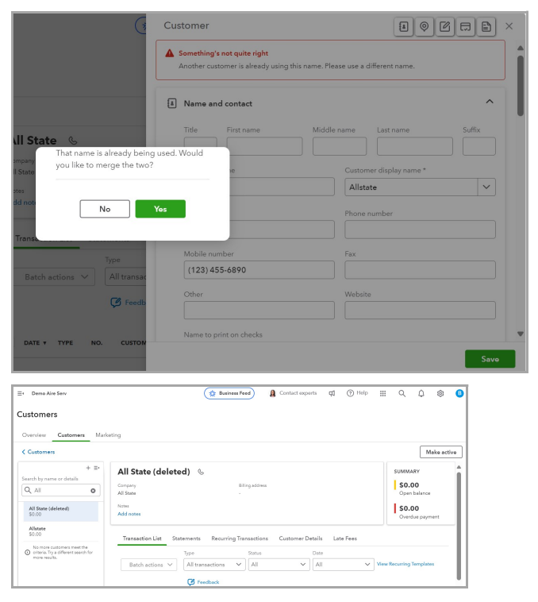Viewport: 538px width, 602px height.
Task: Click Yes to merge the customers
Action: click(160, 209)
